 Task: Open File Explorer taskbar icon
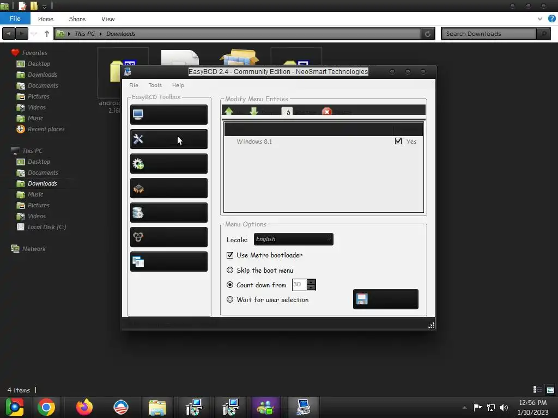[x=157, y=407]
